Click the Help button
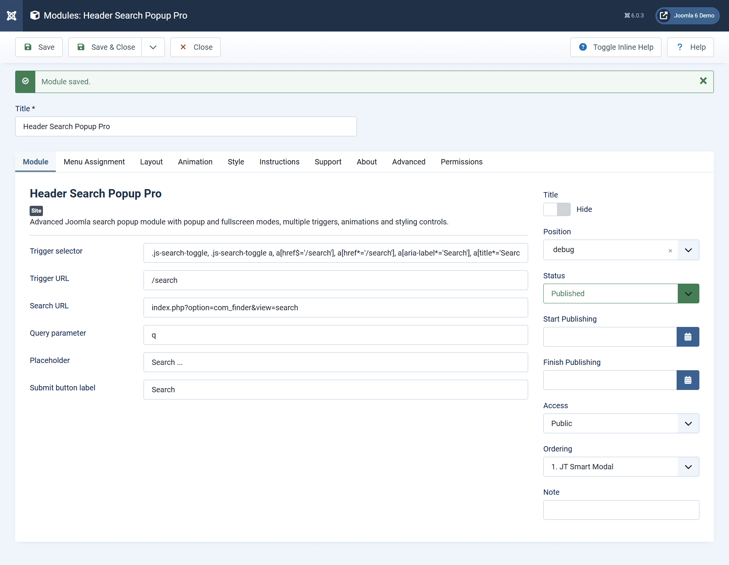 coord(691,47)
